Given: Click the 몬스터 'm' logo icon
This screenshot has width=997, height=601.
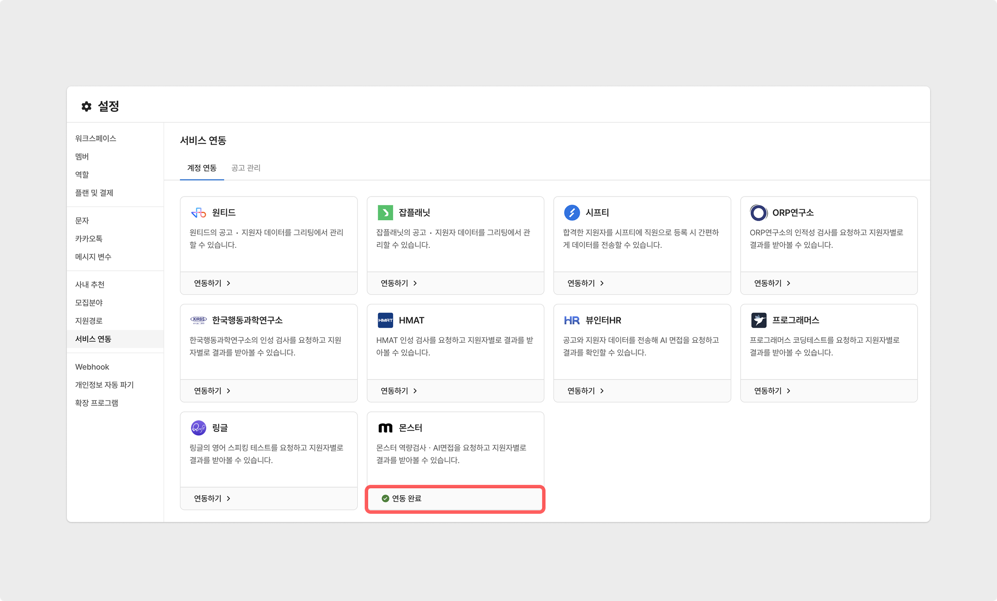Looking at the screenshot, I should (x=385, y=428).
